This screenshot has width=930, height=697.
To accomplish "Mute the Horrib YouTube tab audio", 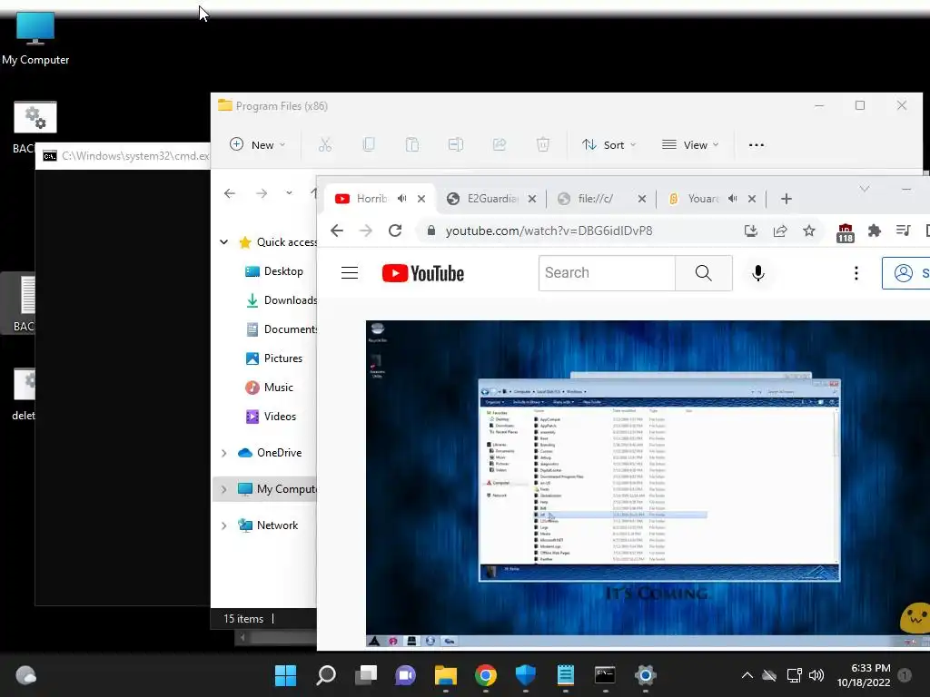I will point(402,199).
